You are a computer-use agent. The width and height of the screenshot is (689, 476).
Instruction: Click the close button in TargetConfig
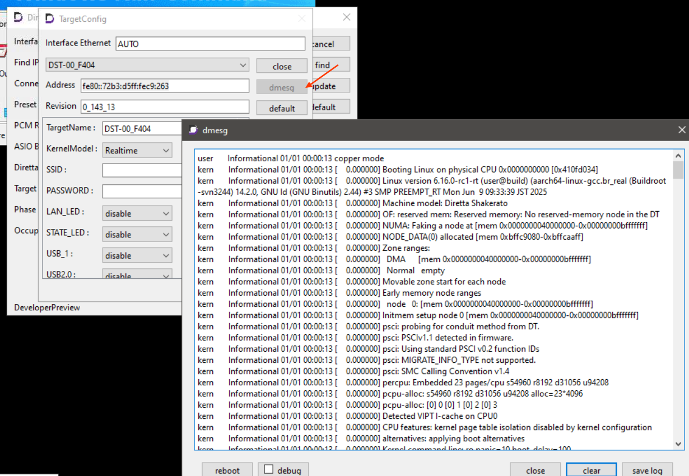pyautogui.click(x=282, y=66)
